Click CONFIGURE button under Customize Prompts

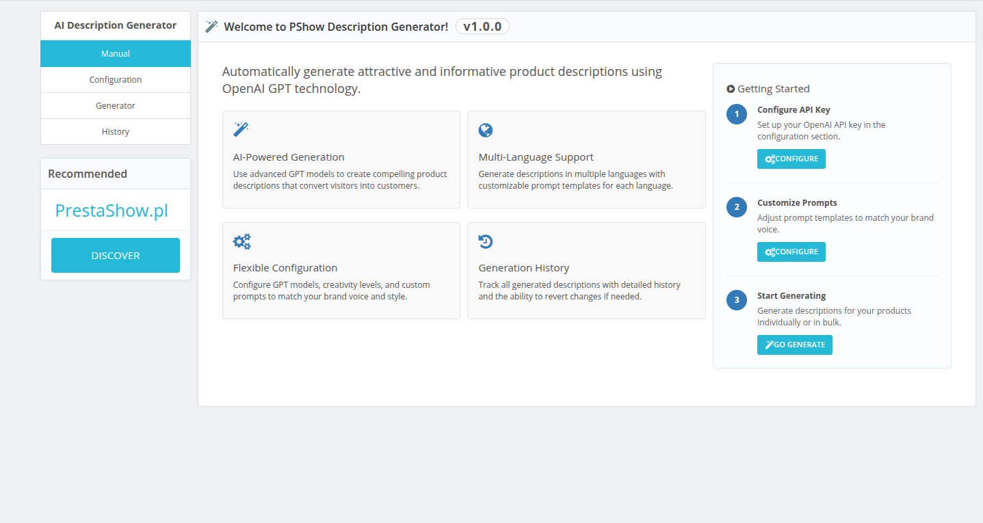[791, 252]
